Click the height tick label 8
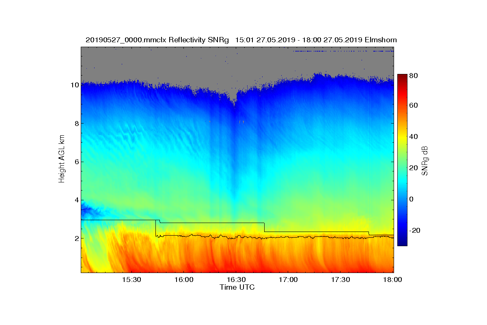Viewport: 487px width, 325px height. point(76,123)
